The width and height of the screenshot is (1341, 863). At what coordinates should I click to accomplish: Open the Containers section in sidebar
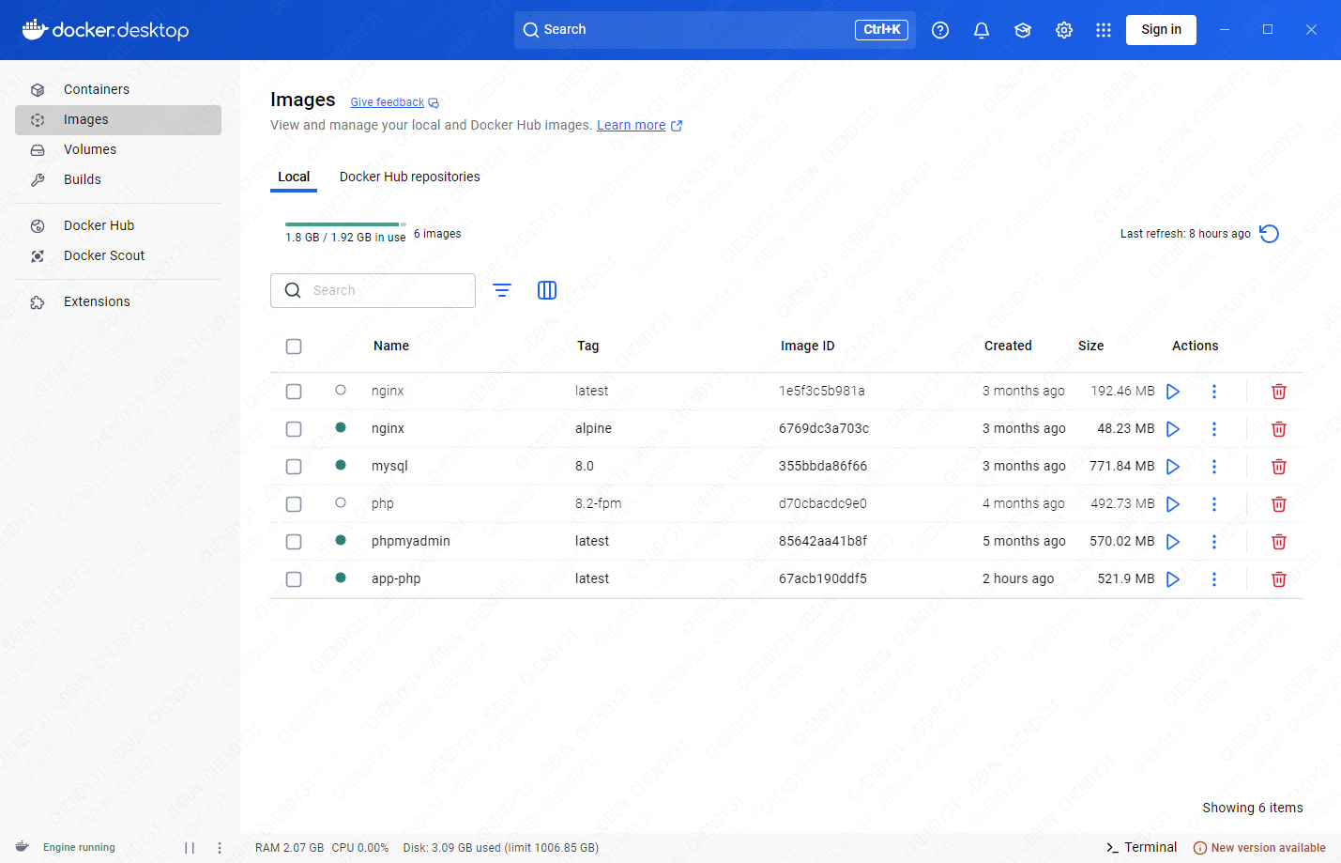pyautogui.click(x=96, y=89)
